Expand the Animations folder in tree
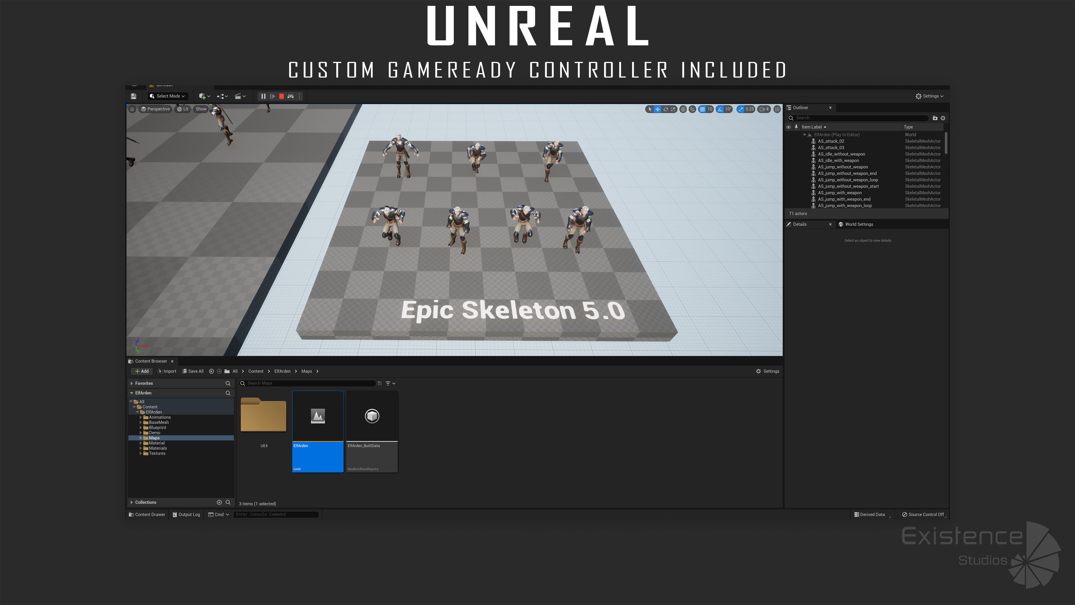The height and width of the screenshot is (605, 1075). [x=141, y=417]
